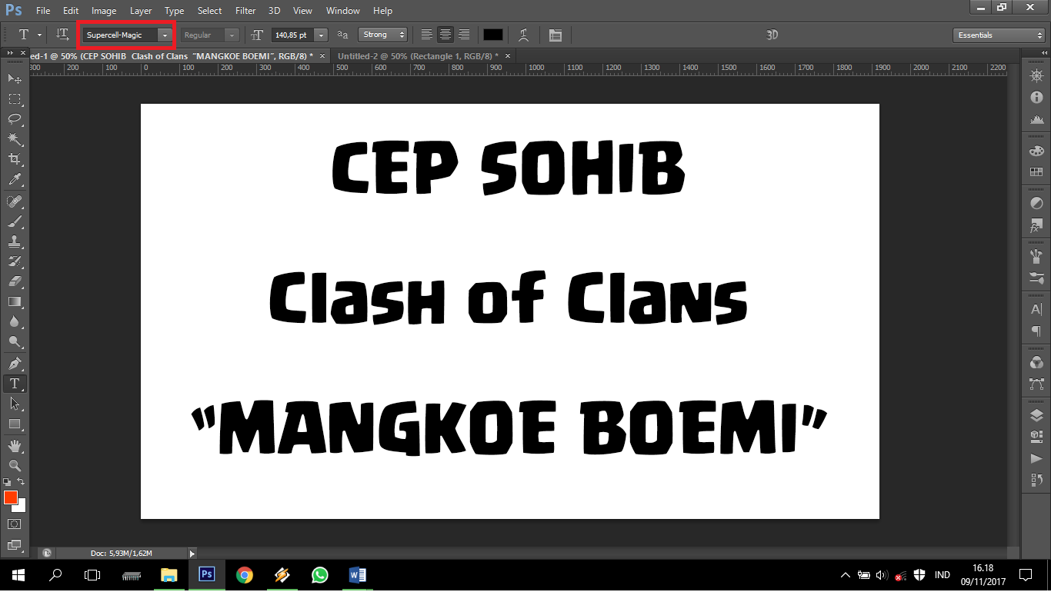Select the Zoom tool

pyautogui.click(x=14, y=466)
